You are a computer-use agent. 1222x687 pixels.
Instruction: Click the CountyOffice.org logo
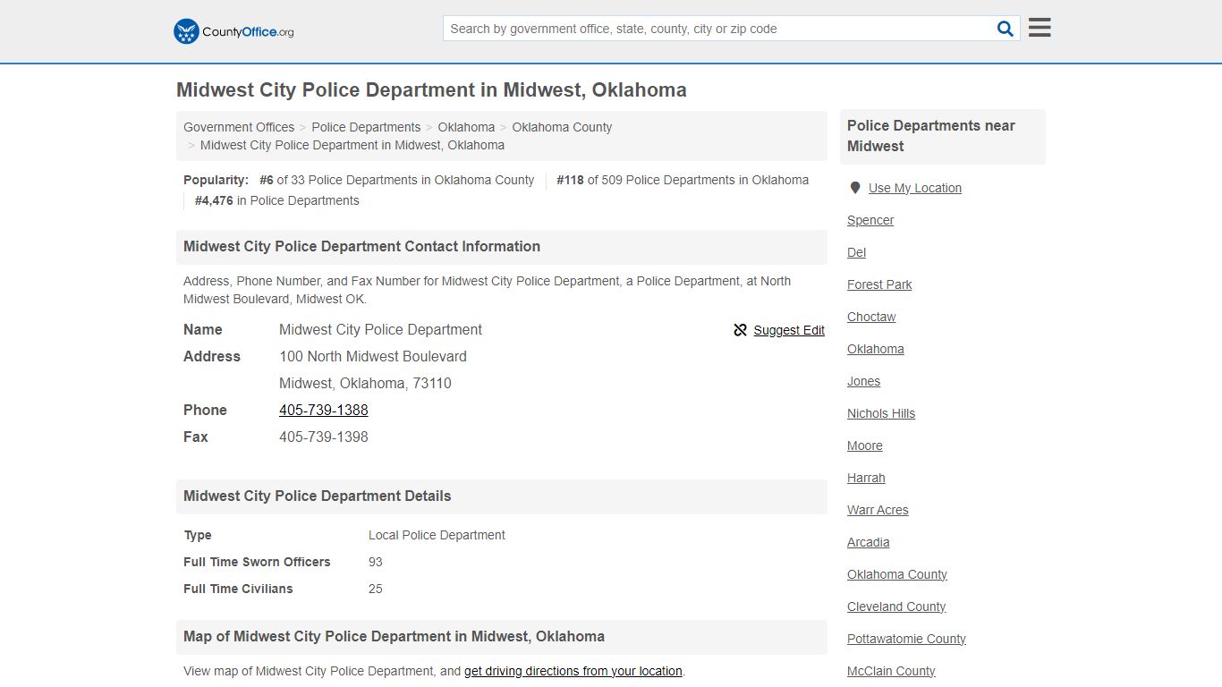[x=233, y=31]
